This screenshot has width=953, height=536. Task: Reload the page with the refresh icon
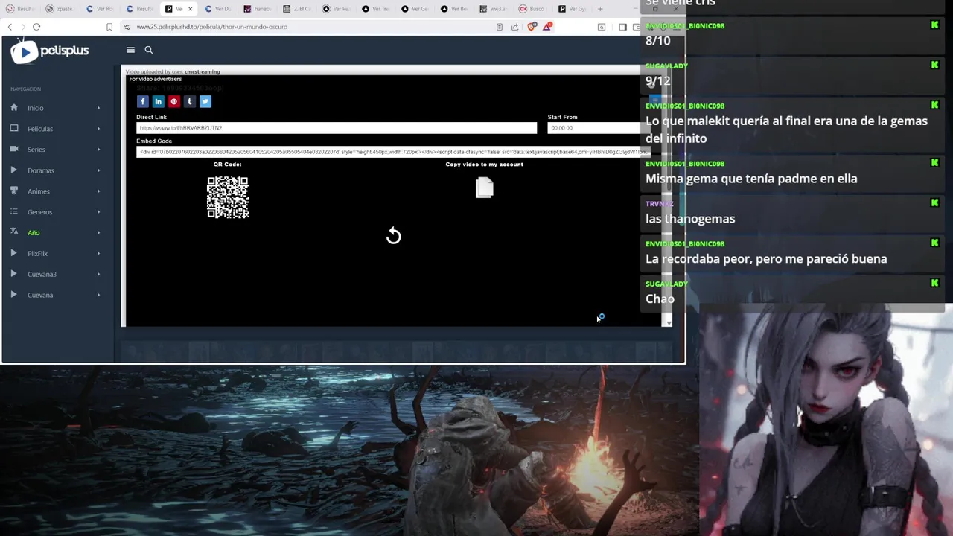[x=36, y=27]
